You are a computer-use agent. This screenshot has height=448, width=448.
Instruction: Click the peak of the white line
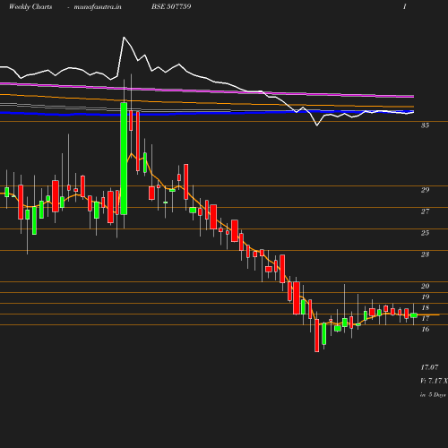tap(124, 38)
